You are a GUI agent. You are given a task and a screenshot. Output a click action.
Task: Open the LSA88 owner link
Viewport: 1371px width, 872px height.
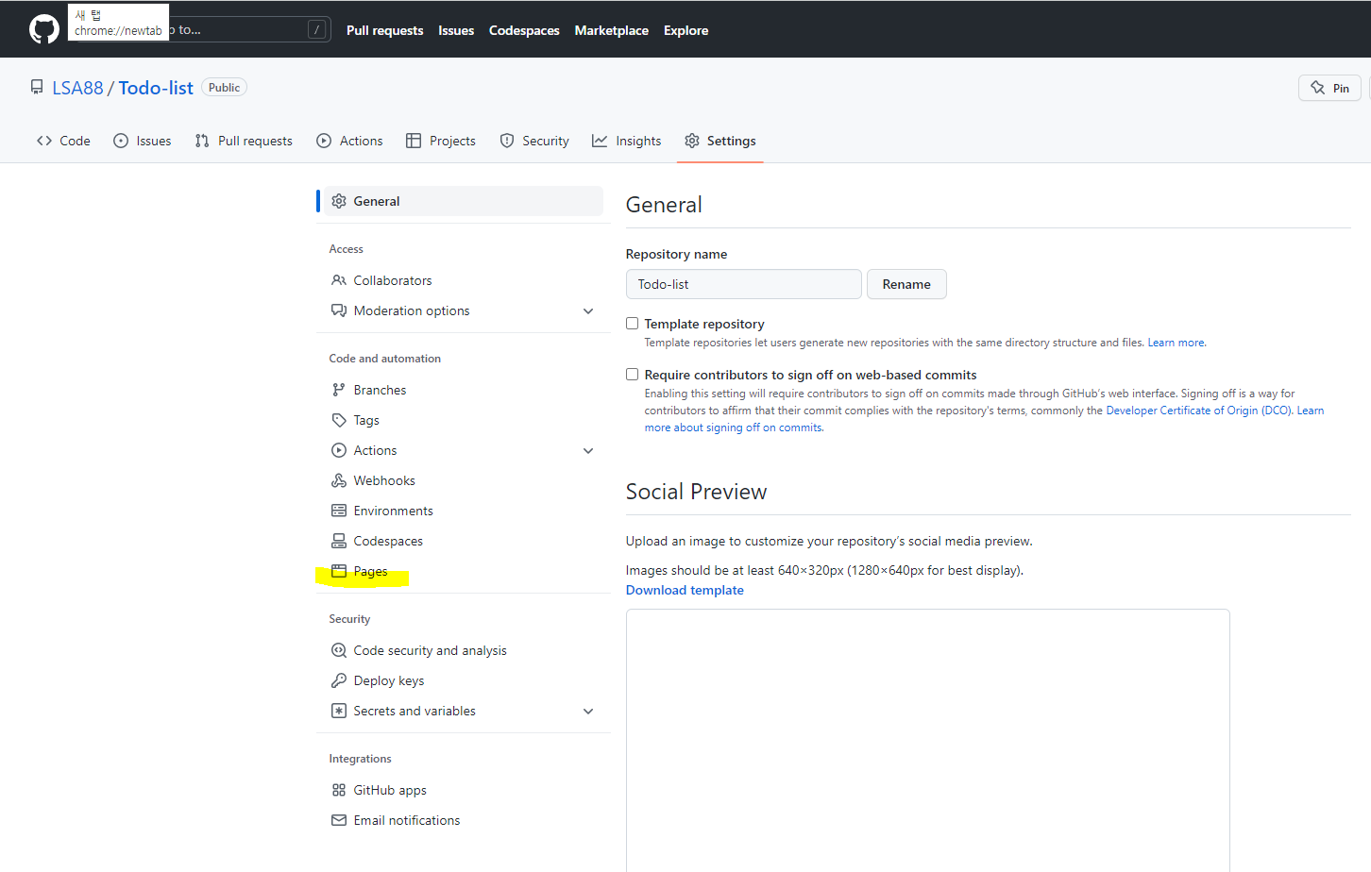[x=77, y=88]
